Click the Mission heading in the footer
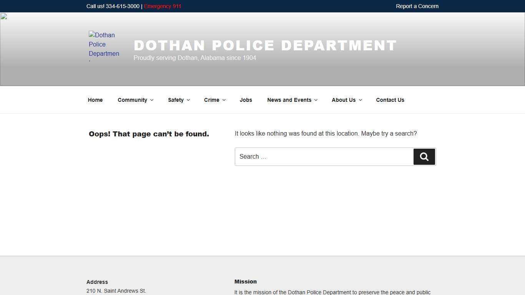Screen dimensions: 525x295 pos(245,282)
